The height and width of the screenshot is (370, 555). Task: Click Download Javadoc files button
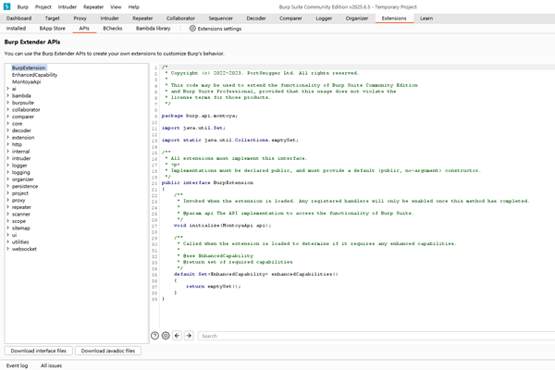coord(108,351)
